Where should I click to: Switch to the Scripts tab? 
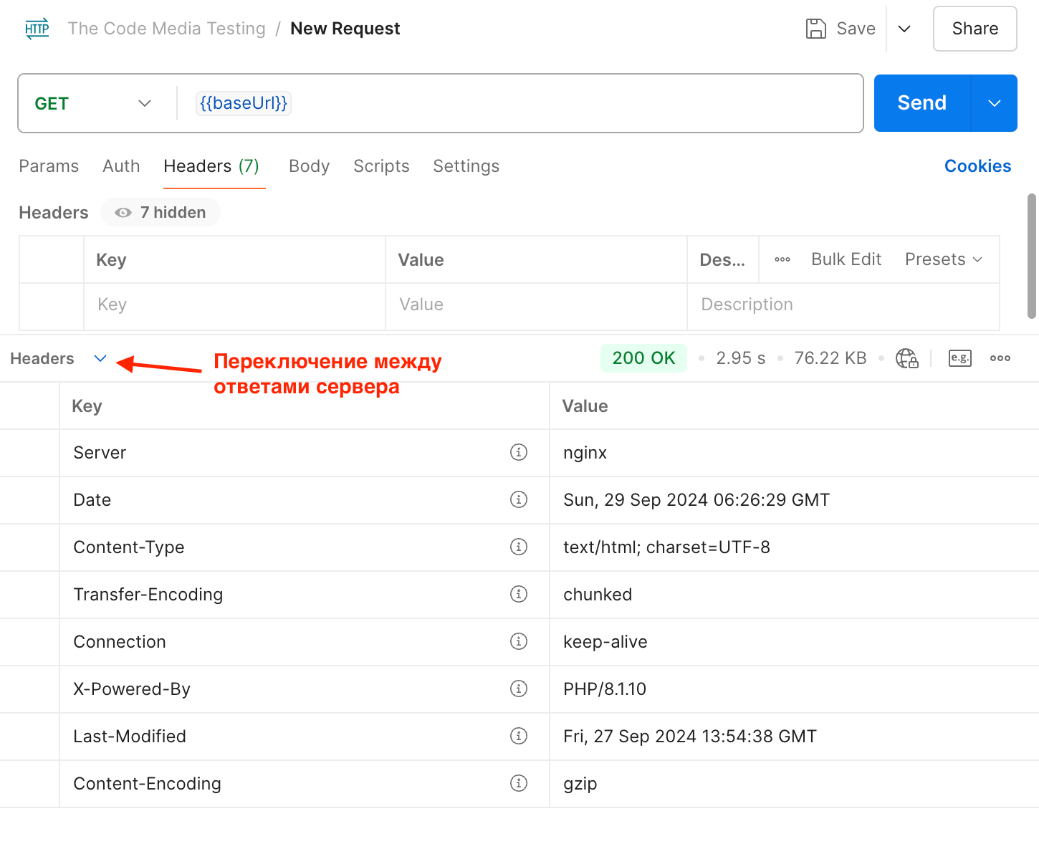tap(381, 166)
